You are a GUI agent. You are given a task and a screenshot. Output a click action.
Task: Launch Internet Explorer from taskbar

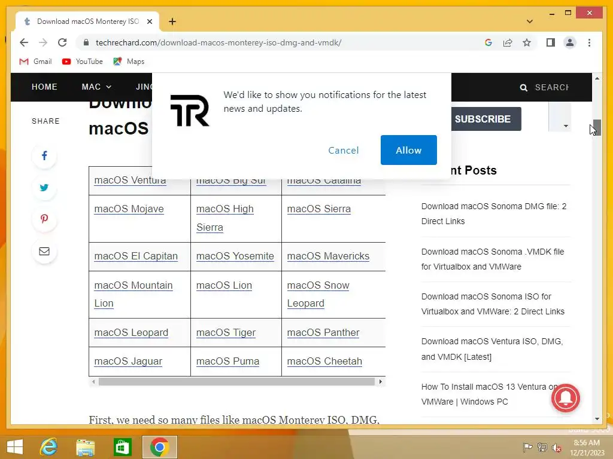(48, 447)
